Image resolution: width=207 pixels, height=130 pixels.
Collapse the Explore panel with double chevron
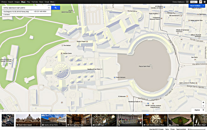coord(203,110)
